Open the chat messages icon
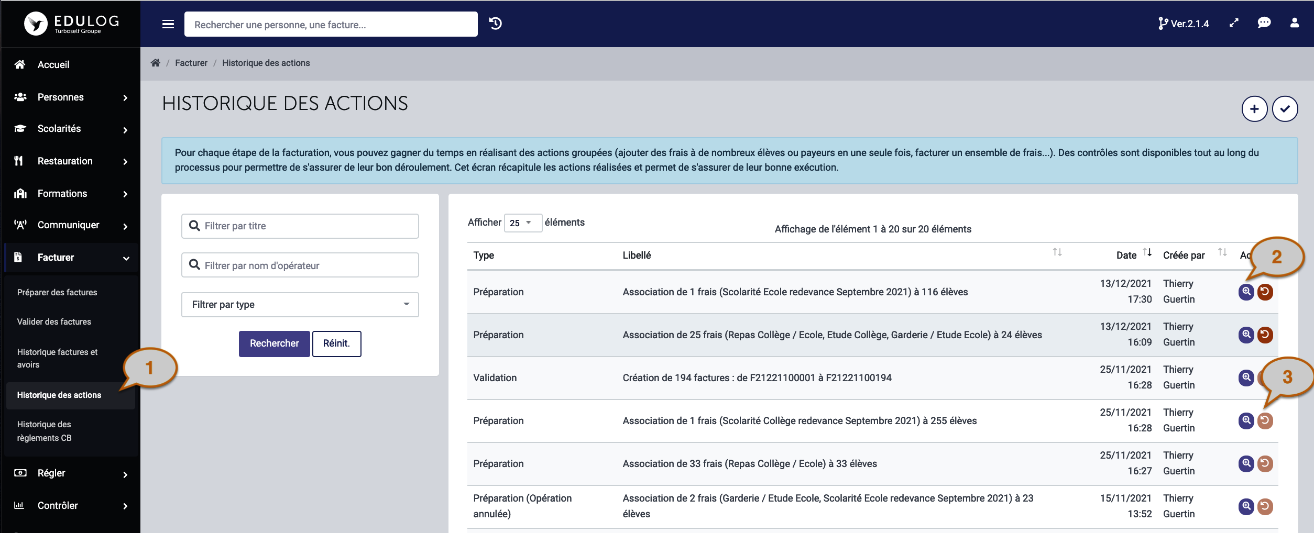Screen dimensions: 1314x533 [1264, 23]
